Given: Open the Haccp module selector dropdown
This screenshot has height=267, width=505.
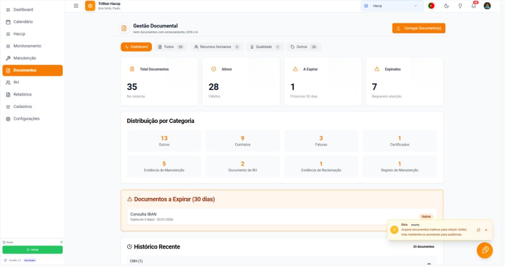Looking at the screenshot, I should coord(392,6).
